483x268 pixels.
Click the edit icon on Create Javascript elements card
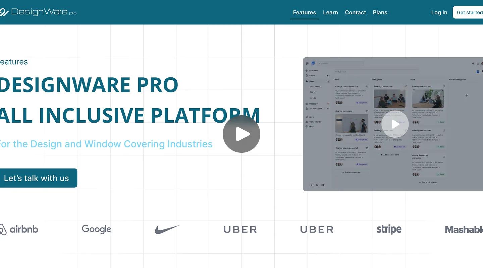[x=444, y=156]
